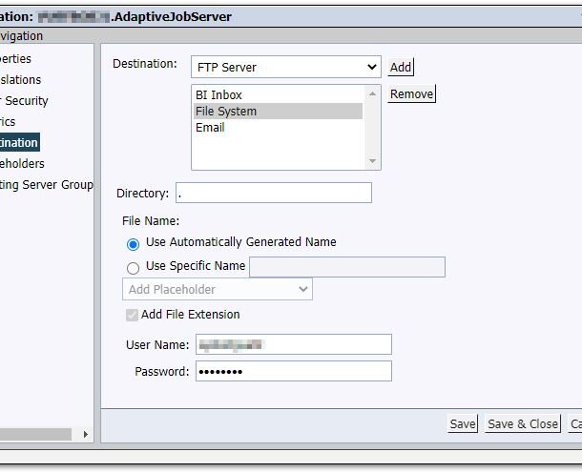Viewport: 582px width, 473px height.
Task: Expand the Add Placeholder dropdown
Action: (218, 289)
